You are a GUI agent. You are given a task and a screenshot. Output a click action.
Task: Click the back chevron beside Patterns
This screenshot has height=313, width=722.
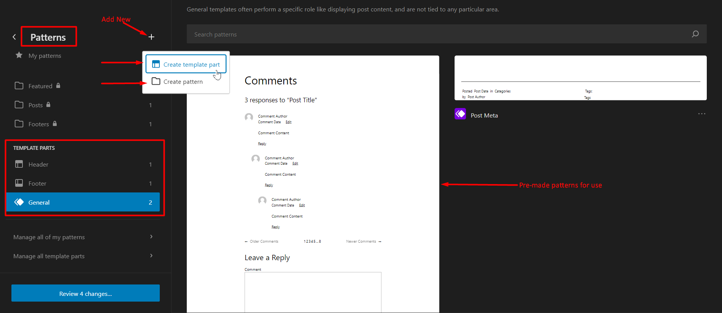click(x=14, y=37)
